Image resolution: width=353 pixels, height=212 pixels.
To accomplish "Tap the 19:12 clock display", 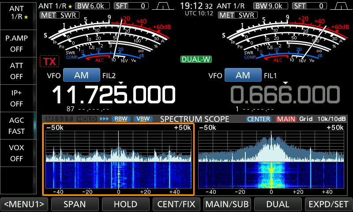I will (x=196, y=6).
